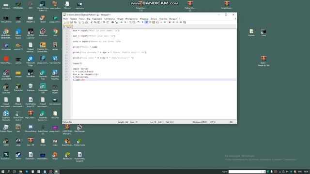Click the save recorded macro icon
This screenshot has width=310, height=174.
(185, 22)
